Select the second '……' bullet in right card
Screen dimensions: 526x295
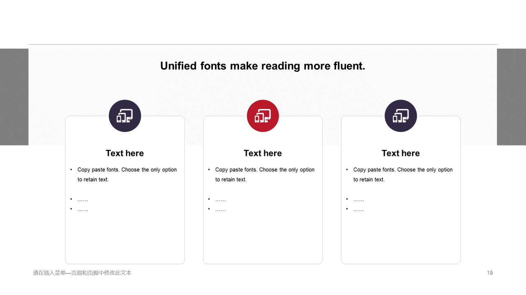click(x=359, y=209)
